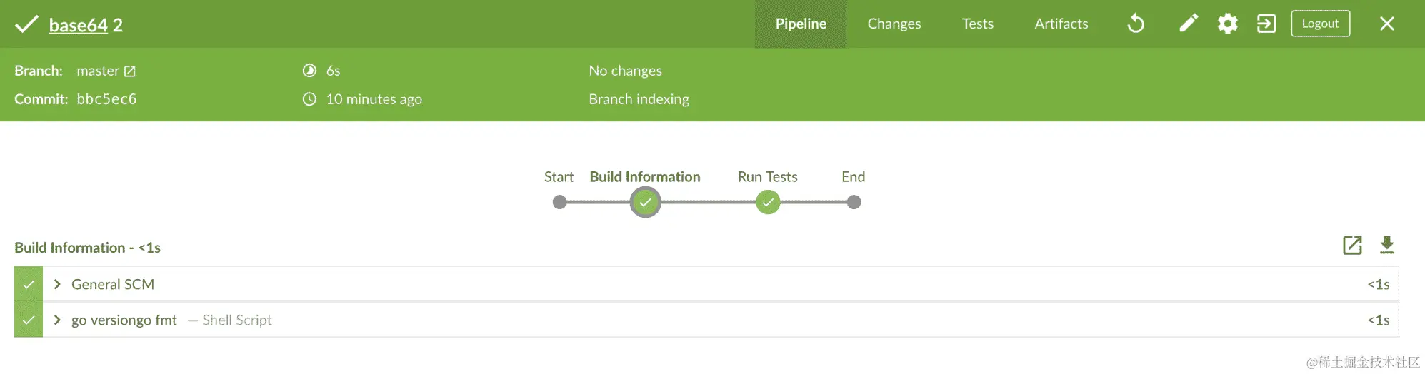Download the build log
Viewport: 1425px width, 374px height.
click(1386, 246)
